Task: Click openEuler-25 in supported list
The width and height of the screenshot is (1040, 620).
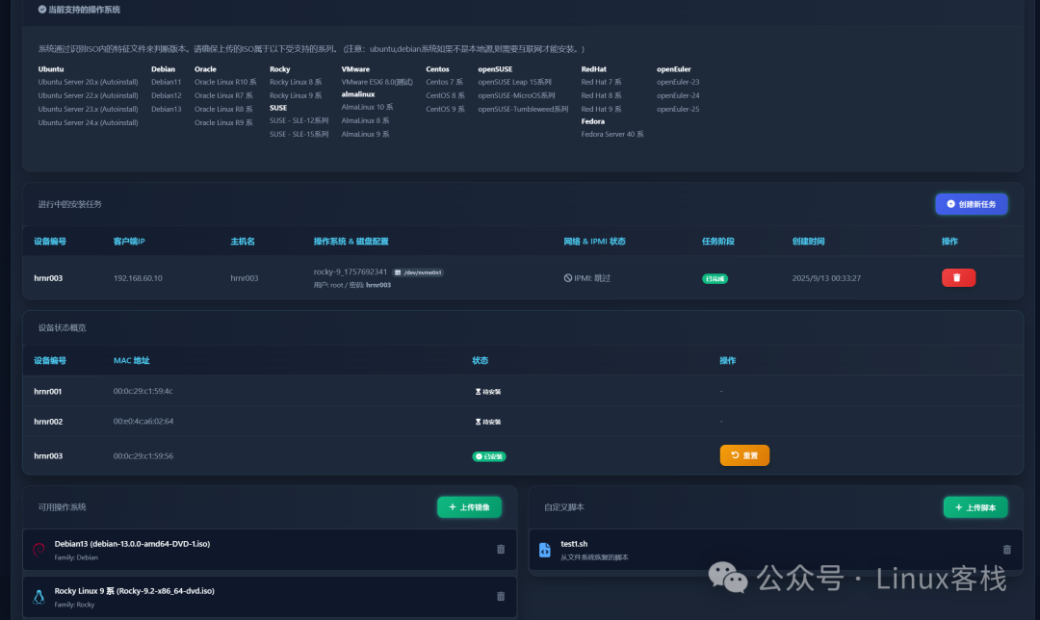Action: (x=678, y=110)
